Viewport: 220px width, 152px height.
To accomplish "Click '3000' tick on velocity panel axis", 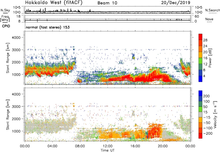I will click(16, 106).
